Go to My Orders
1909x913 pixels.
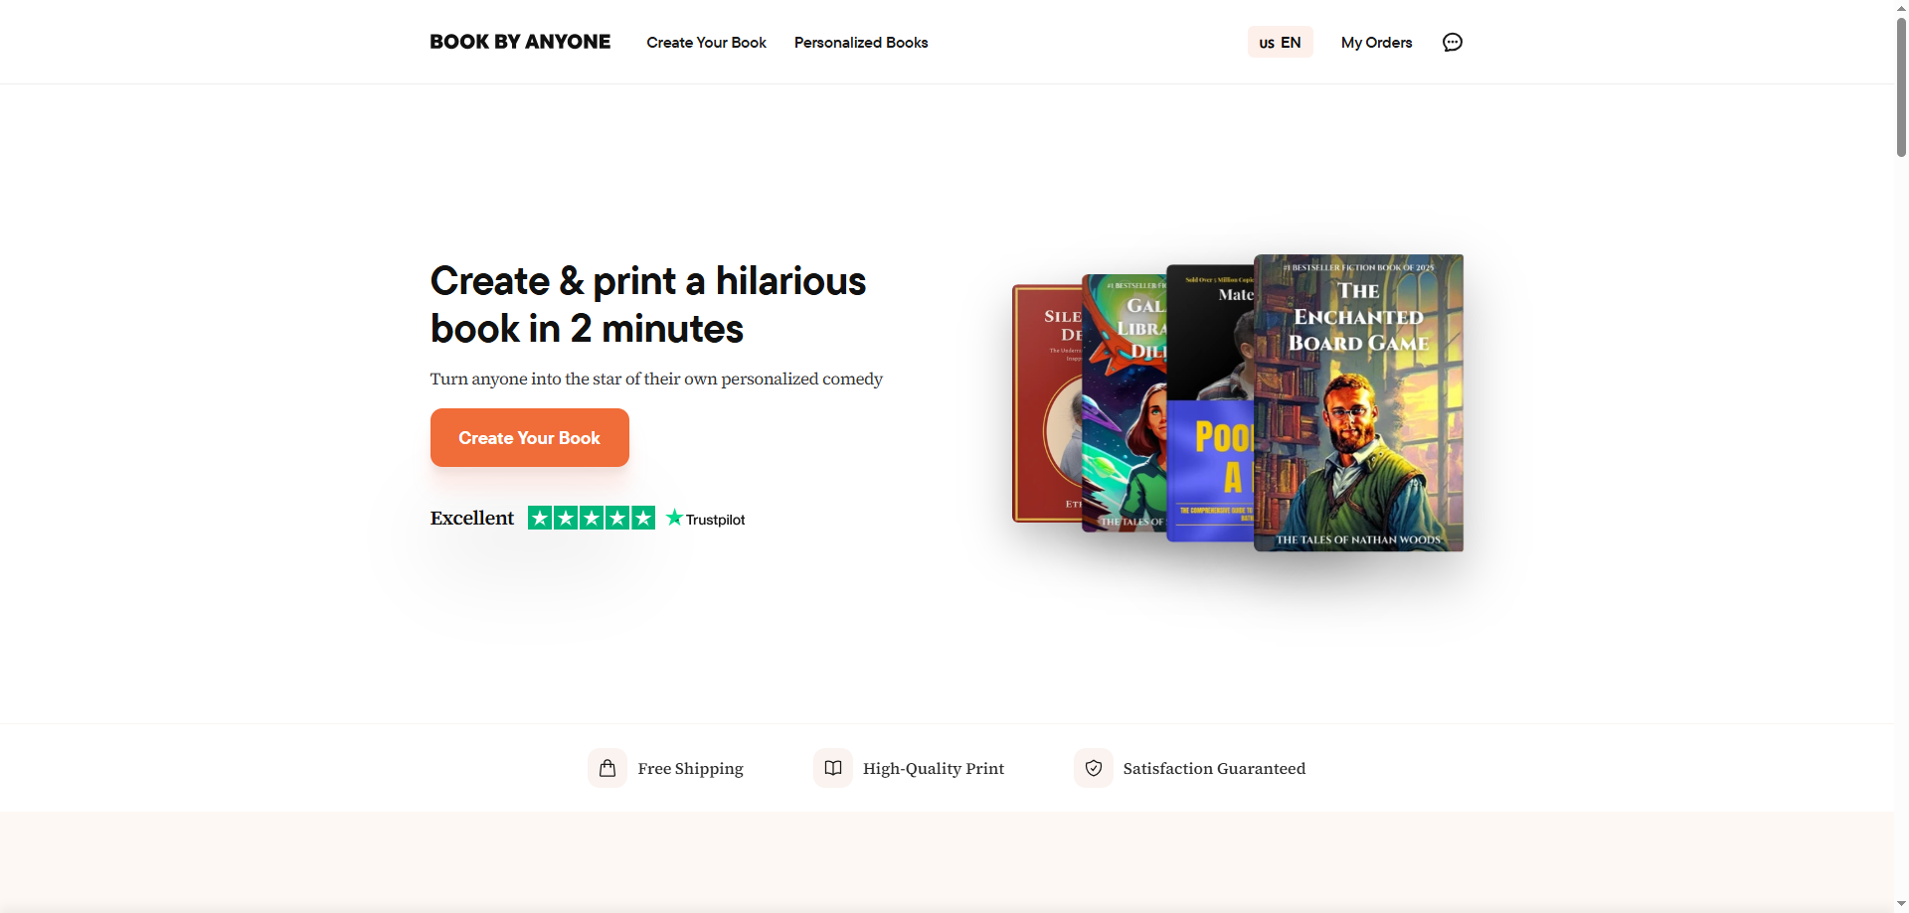pyautogui.click(x=1376, y=43)
